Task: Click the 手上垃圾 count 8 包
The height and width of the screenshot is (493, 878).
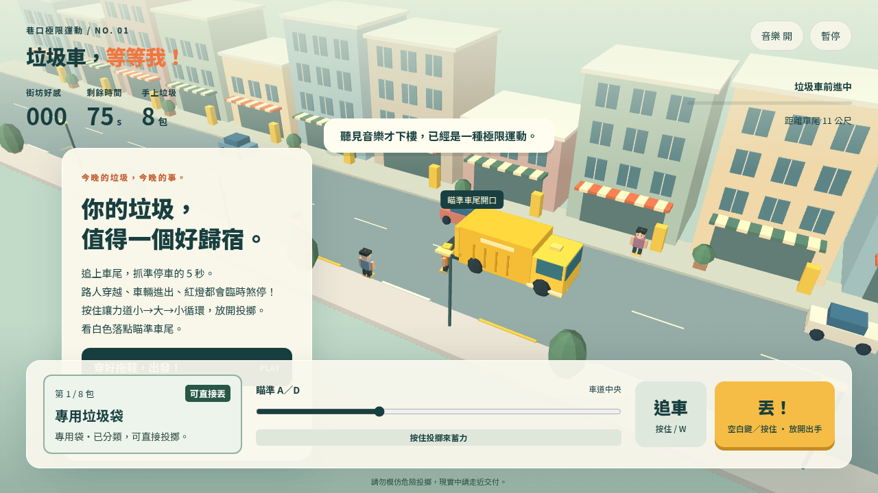Action: [x=154, y=116]
